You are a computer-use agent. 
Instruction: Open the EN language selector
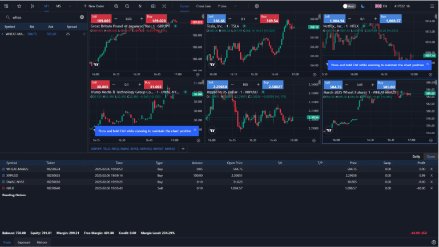coord(381,6)
